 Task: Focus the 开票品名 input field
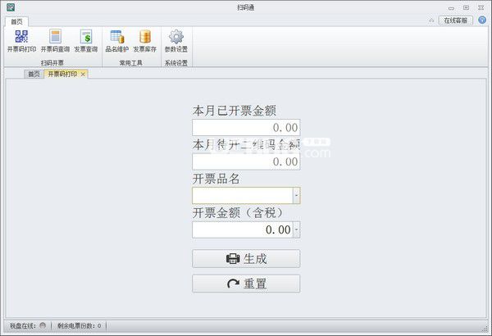(x=243, y=195)
